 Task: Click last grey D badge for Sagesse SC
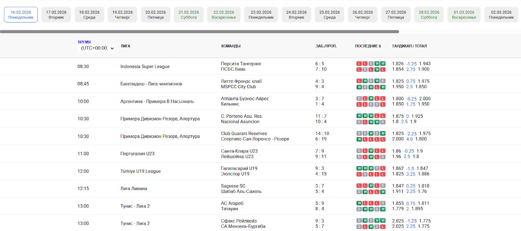click(383, 186)
